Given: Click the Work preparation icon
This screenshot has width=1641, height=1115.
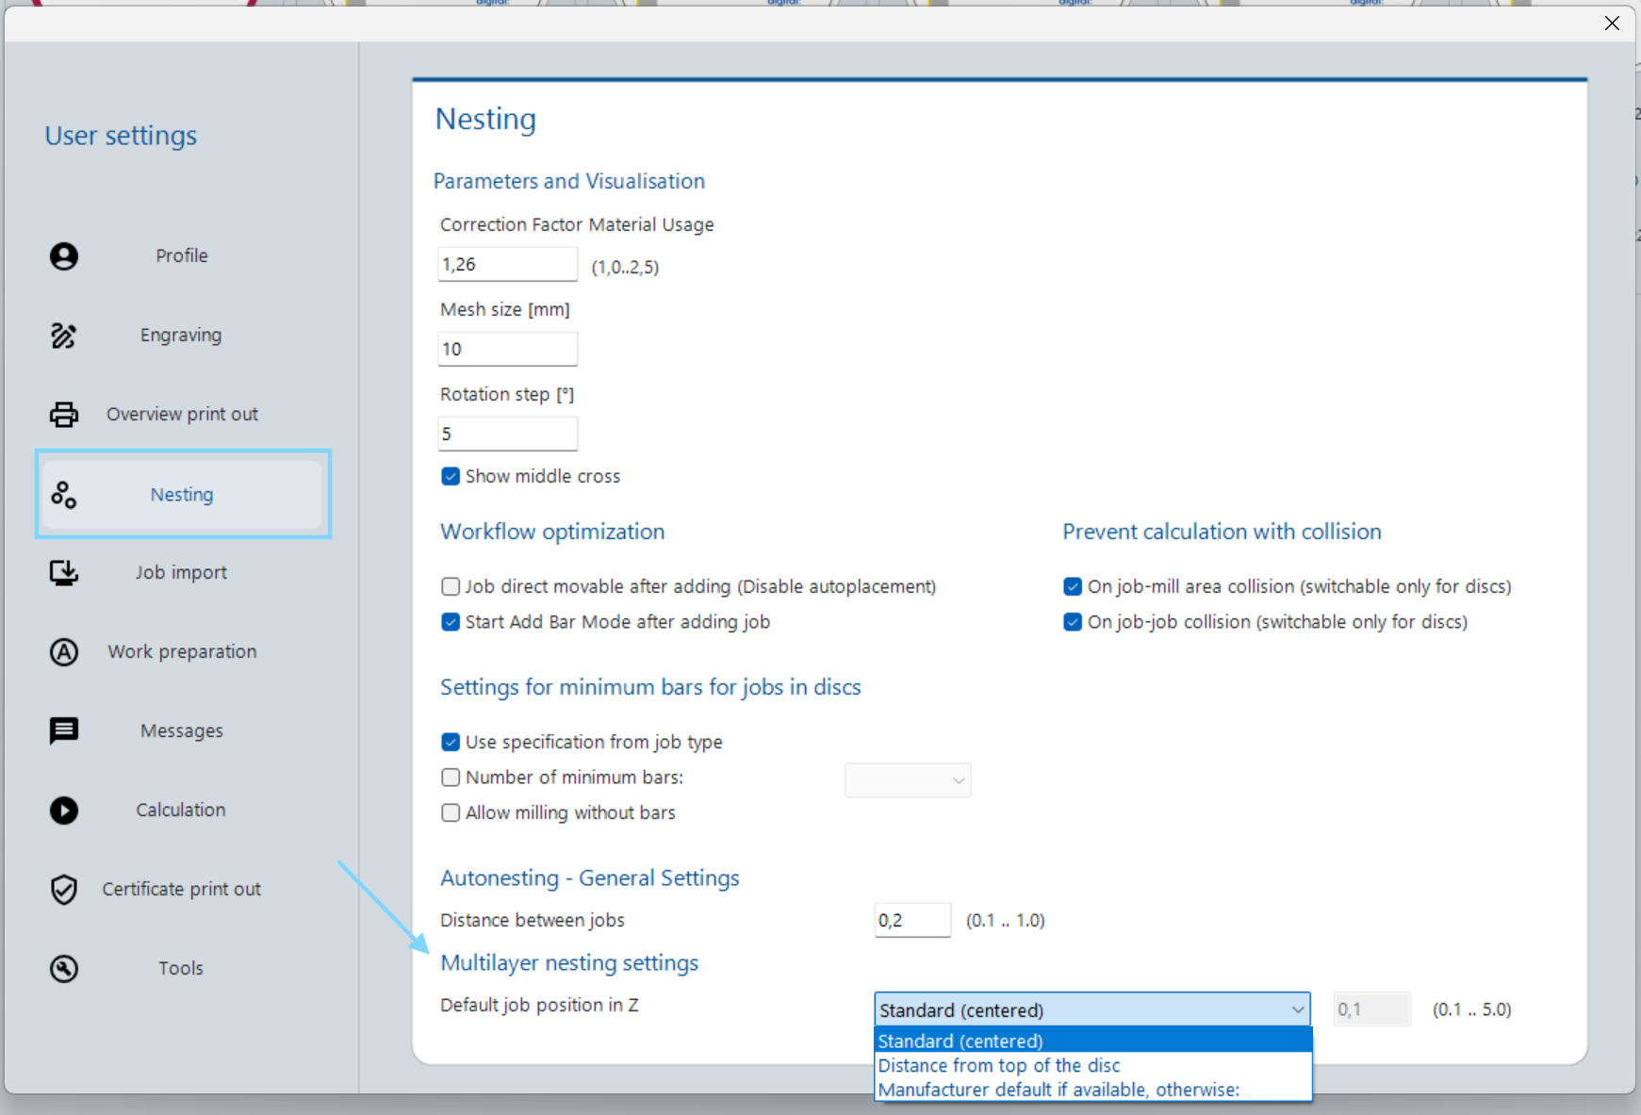Looking at the screenshot, I should 63,651.
